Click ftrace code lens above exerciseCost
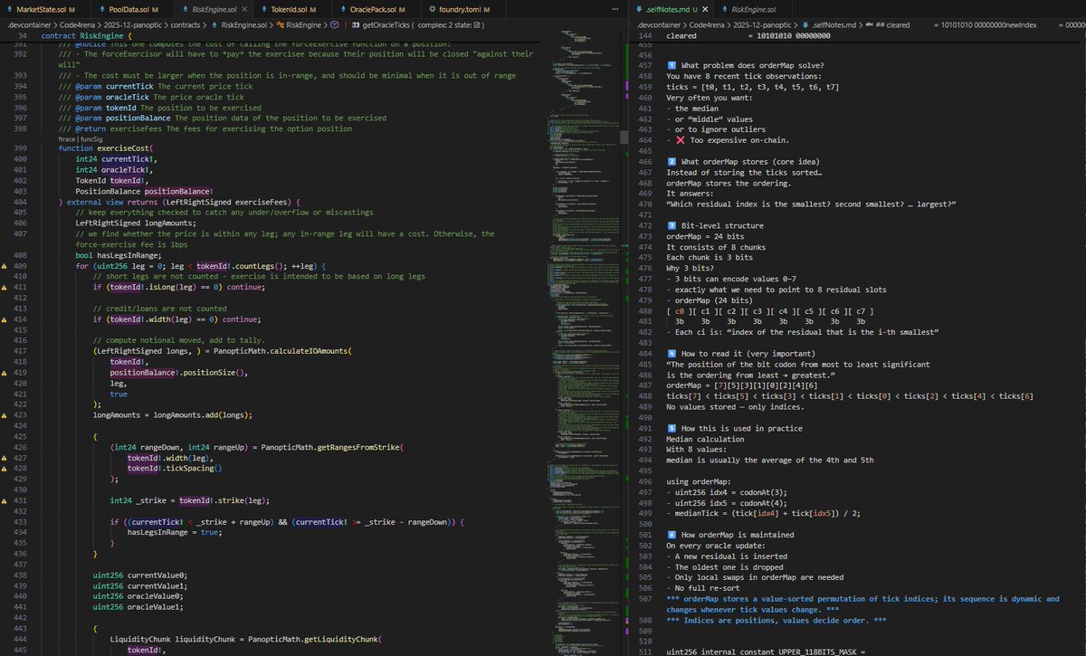This screenshot has width=1086, height=656. tap(66, 139)
